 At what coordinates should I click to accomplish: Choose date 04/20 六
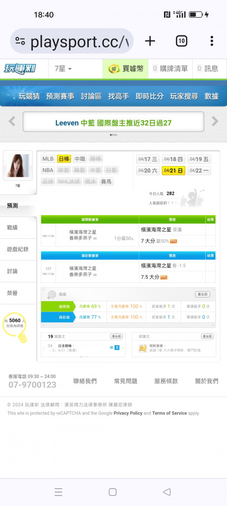tap(148, 171)
